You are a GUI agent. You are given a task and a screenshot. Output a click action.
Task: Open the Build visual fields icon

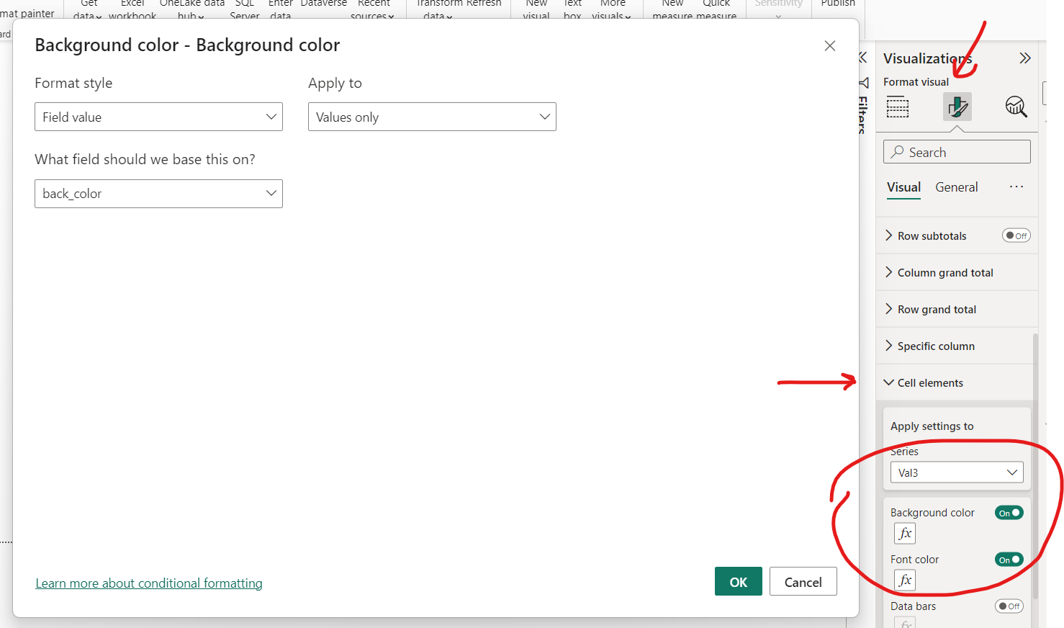coord(898,107)
